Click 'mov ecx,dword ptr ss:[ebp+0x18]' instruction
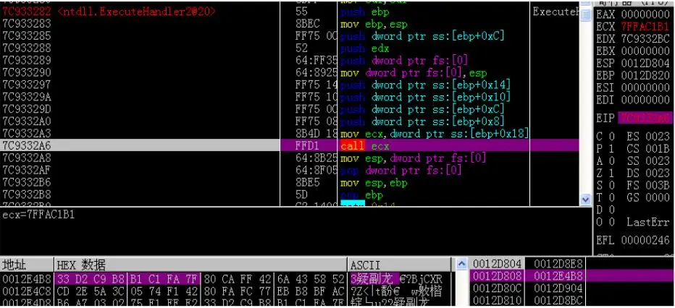Screen dimensions: 675x308 point(435,134)
